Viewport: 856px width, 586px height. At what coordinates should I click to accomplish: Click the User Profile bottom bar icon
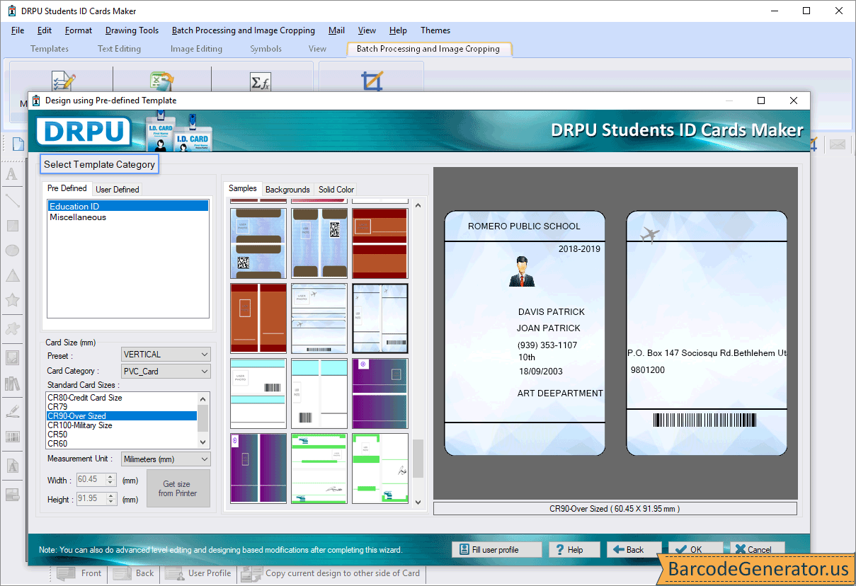point(174,573)
